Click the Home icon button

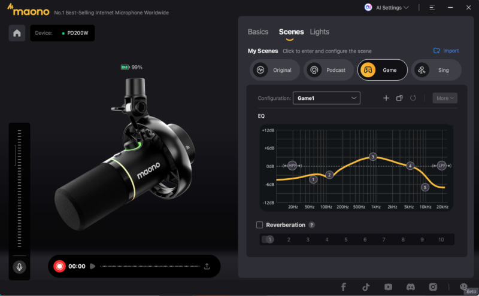coord(17,33)
